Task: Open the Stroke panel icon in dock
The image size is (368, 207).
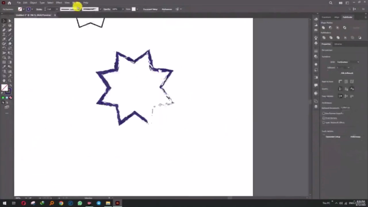Action: coord(316,51)
